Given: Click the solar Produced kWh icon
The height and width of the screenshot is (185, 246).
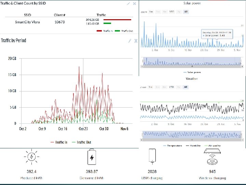Looking at the screenshot, I should coord(31,157).
